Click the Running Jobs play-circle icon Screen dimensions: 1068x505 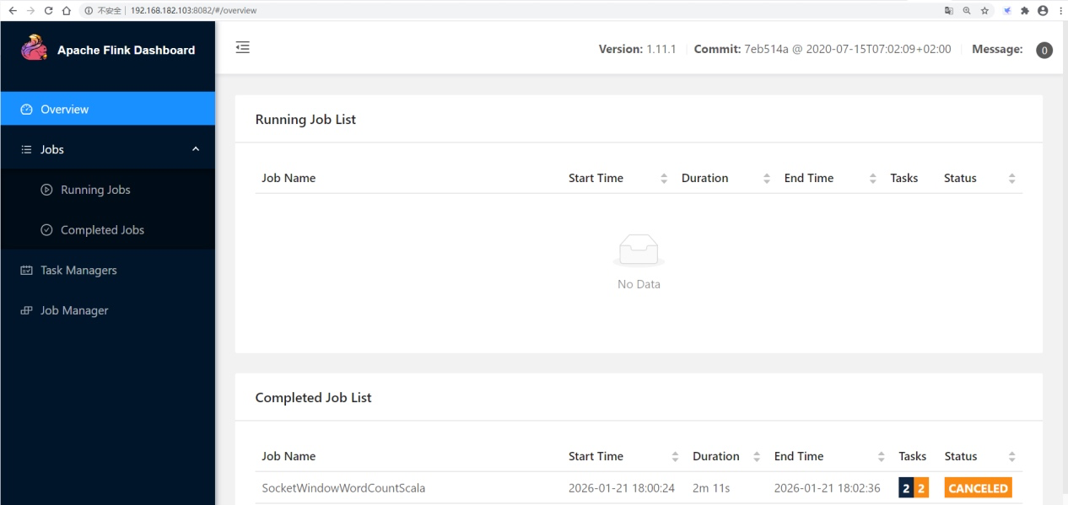[x=46, y=190]
